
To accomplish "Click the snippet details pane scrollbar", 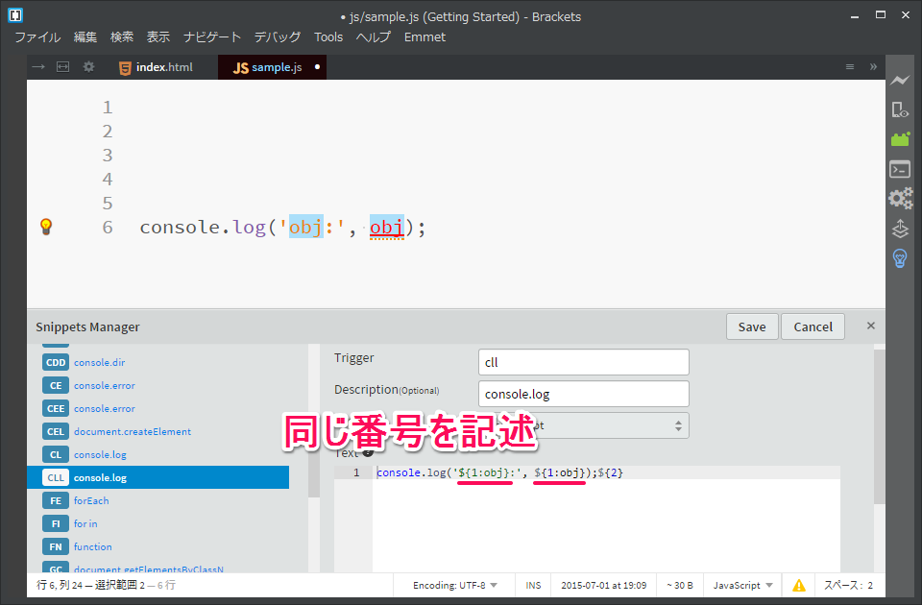I will coord(879,426).
